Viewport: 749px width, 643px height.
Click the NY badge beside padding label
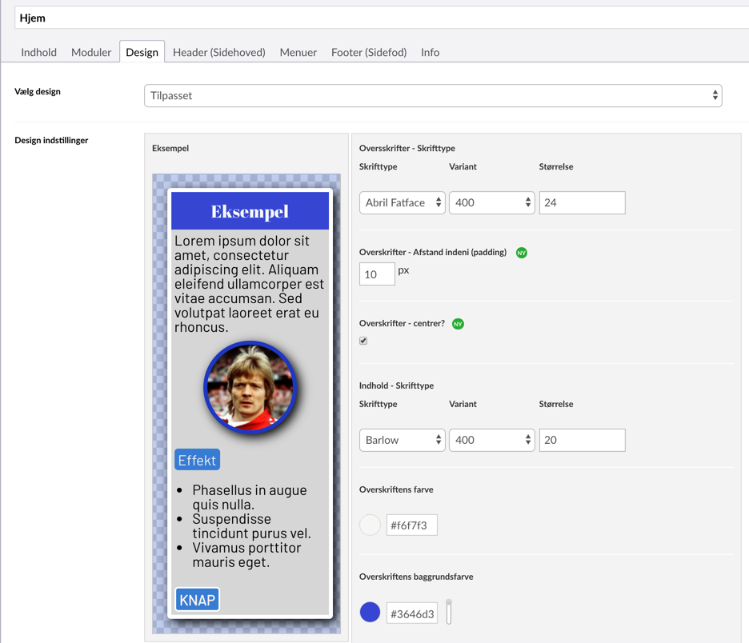(522, 253)
